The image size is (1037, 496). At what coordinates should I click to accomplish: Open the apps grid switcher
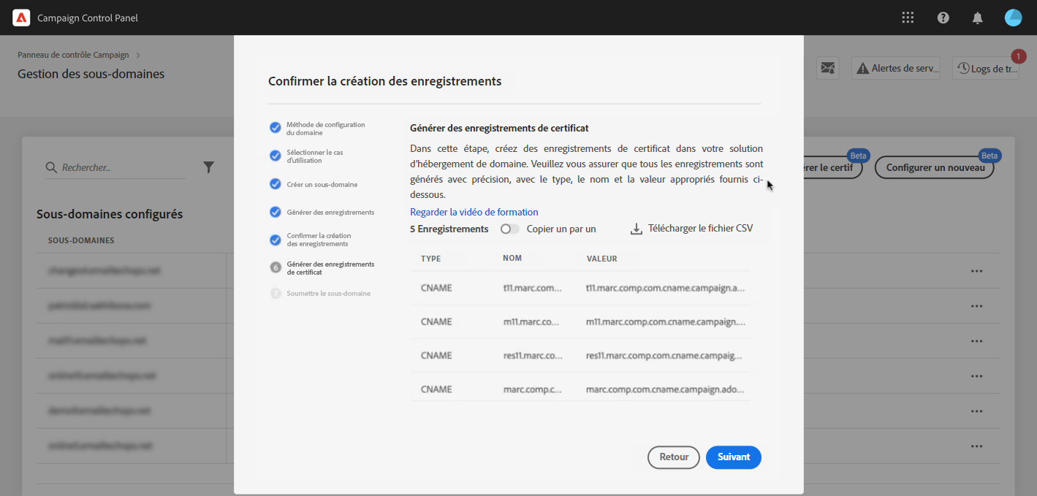tap(908, 18)
